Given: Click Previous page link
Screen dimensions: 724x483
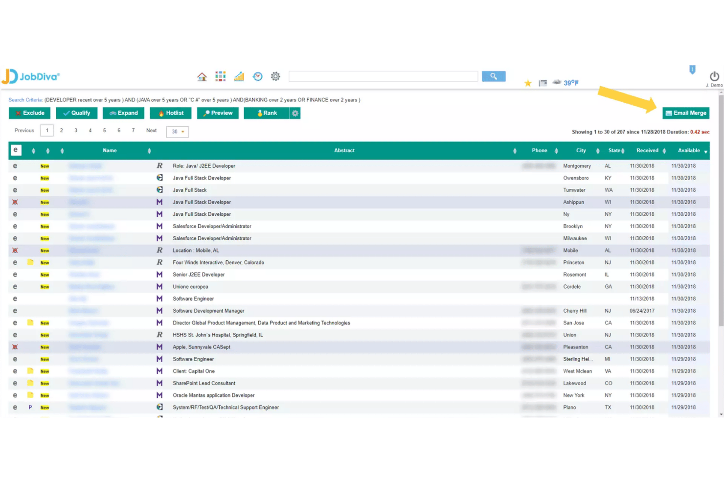Looking at the screenshot, I should tap(24, 131).
